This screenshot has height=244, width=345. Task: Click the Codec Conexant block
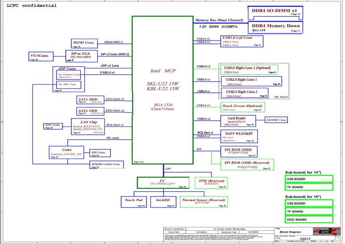click(66, 152)
